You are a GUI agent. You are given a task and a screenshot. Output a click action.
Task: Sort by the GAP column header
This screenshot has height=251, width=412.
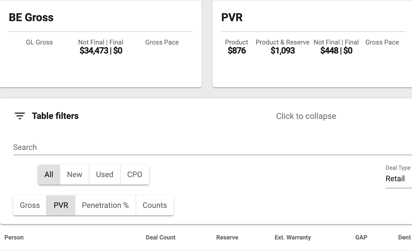click(361, 238)
